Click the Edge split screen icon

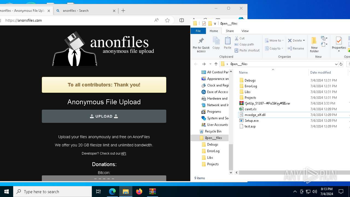182,20
